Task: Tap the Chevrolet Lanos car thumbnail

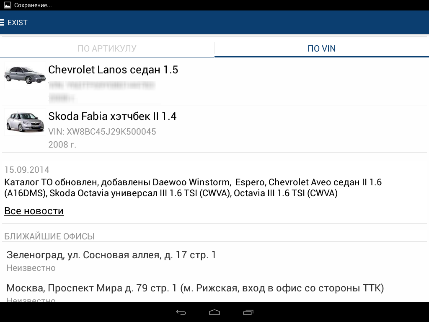Action: (25, 75)
